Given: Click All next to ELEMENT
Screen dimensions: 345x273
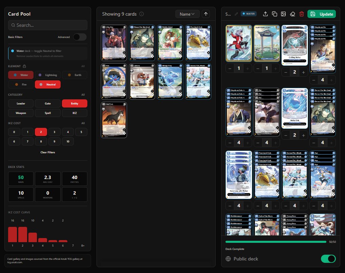Looking at the screenshot, I should click(x=83, y=66).
